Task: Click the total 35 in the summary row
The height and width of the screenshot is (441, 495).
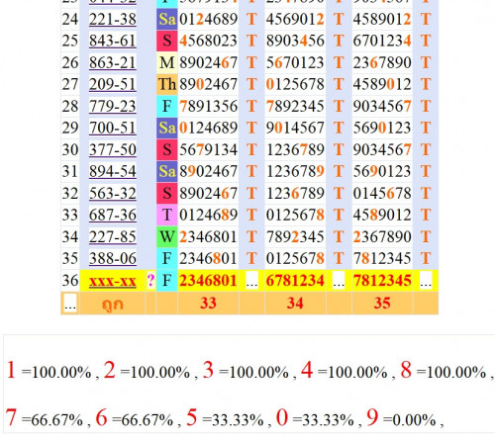Action: pos(382,303)
